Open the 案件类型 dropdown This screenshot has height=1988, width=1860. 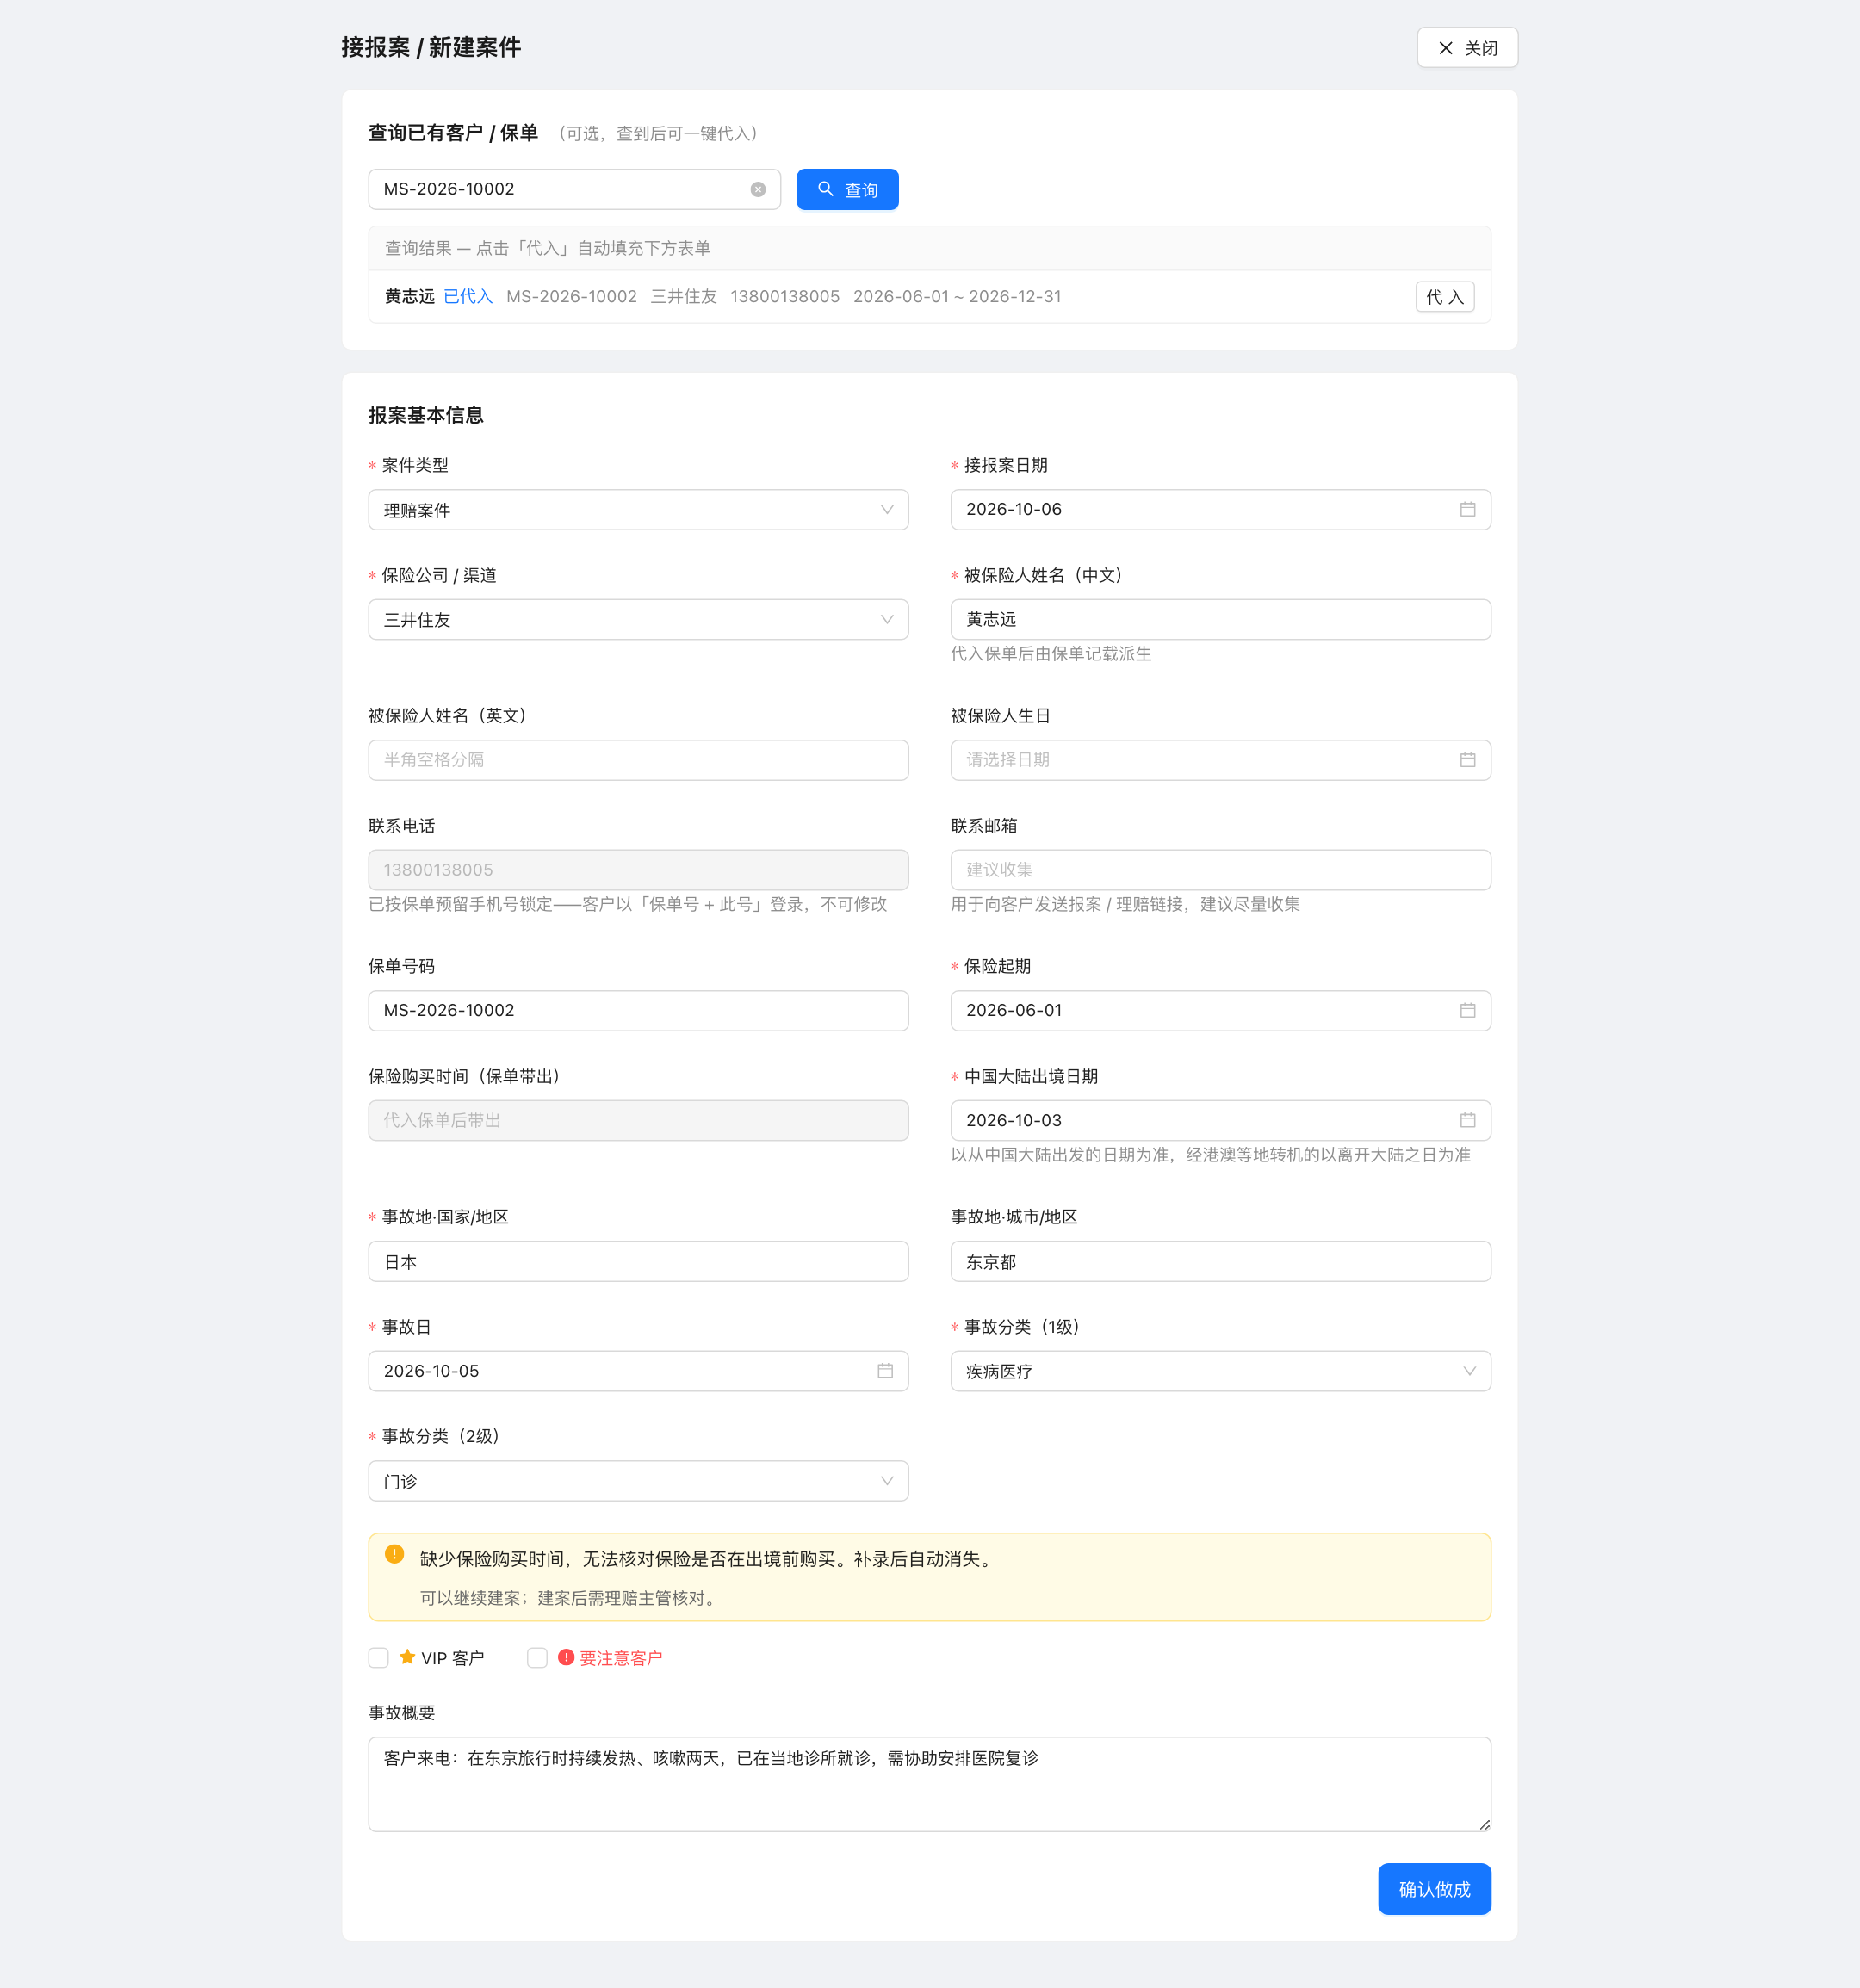pos(638,510)
